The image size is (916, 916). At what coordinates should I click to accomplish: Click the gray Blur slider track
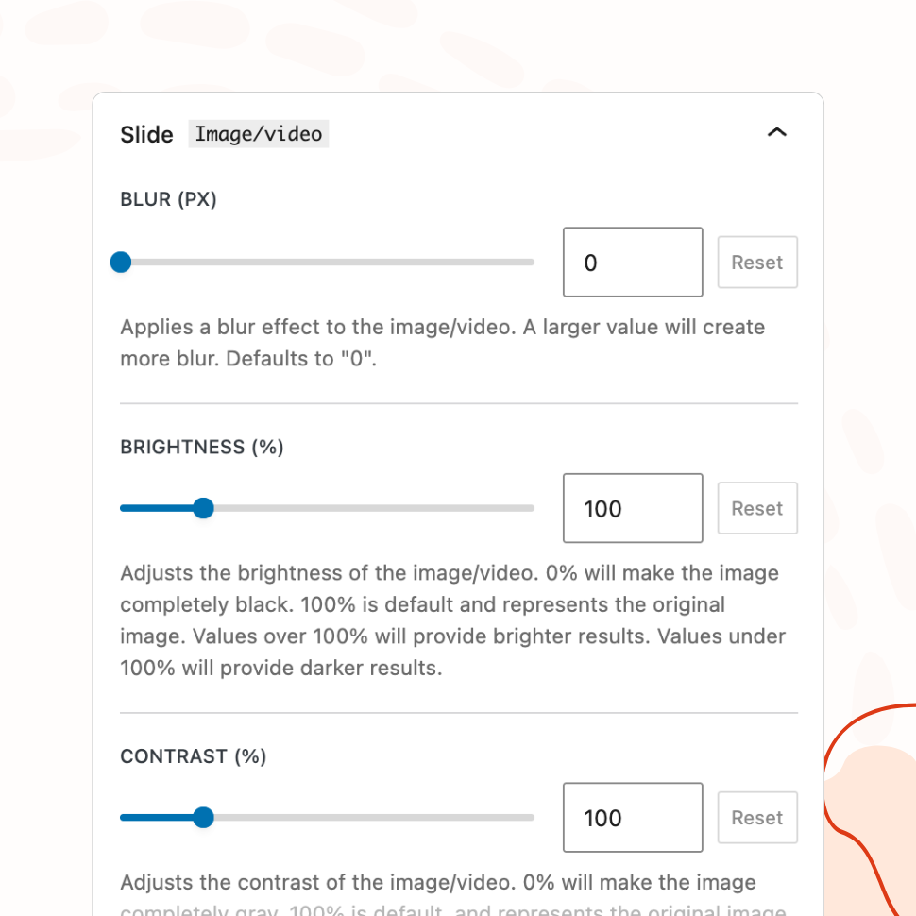click(331, 263)
